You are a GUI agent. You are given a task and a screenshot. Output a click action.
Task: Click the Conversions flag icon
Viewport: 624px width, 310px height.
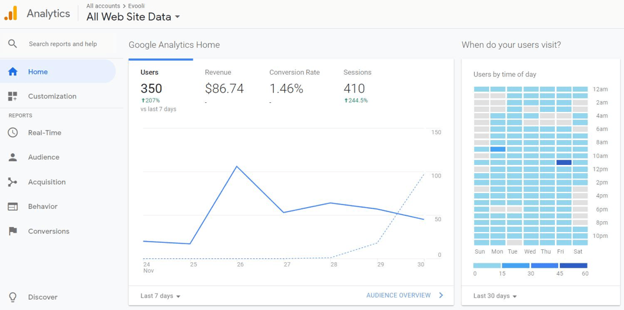click(x=13, y=231)
